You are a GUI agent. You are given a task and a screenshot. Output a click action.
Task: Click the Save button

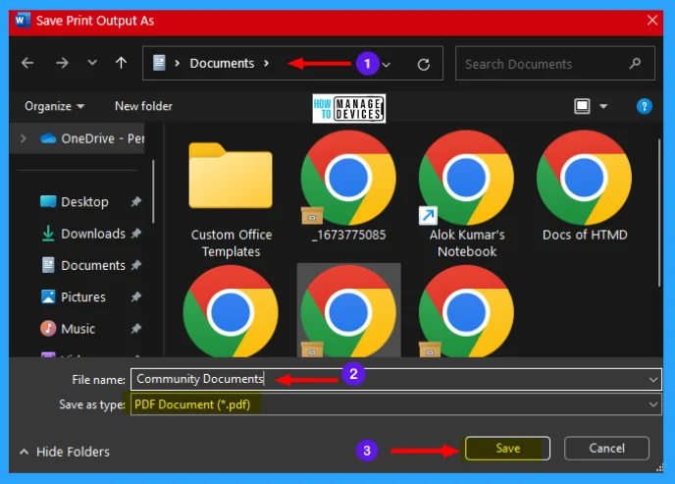[507, 449]
